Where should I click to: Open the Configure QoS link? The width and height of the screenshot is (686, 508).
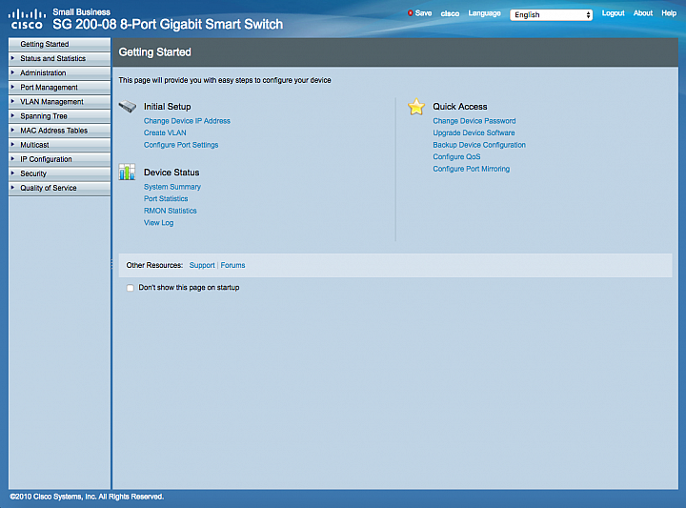(x=456, y=156)
